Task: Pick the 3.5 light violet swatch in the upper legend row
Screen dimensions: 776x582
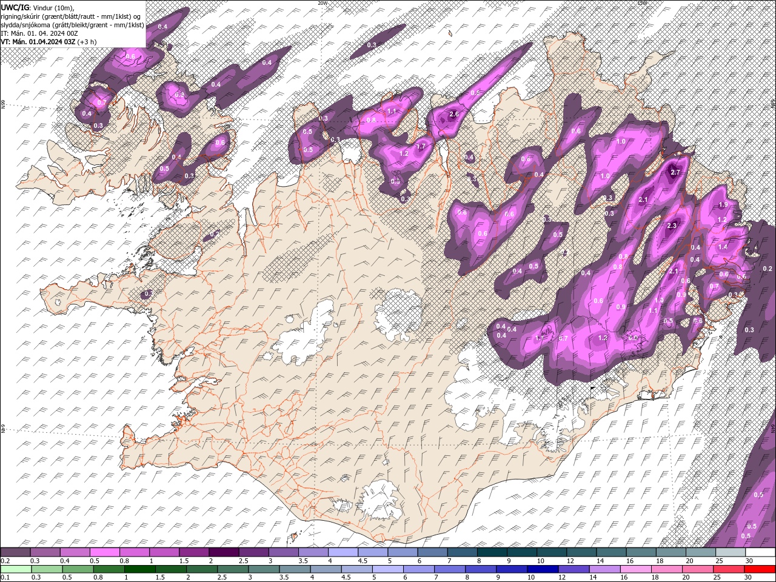Action: pyautogui.click(x=313, y=552)
